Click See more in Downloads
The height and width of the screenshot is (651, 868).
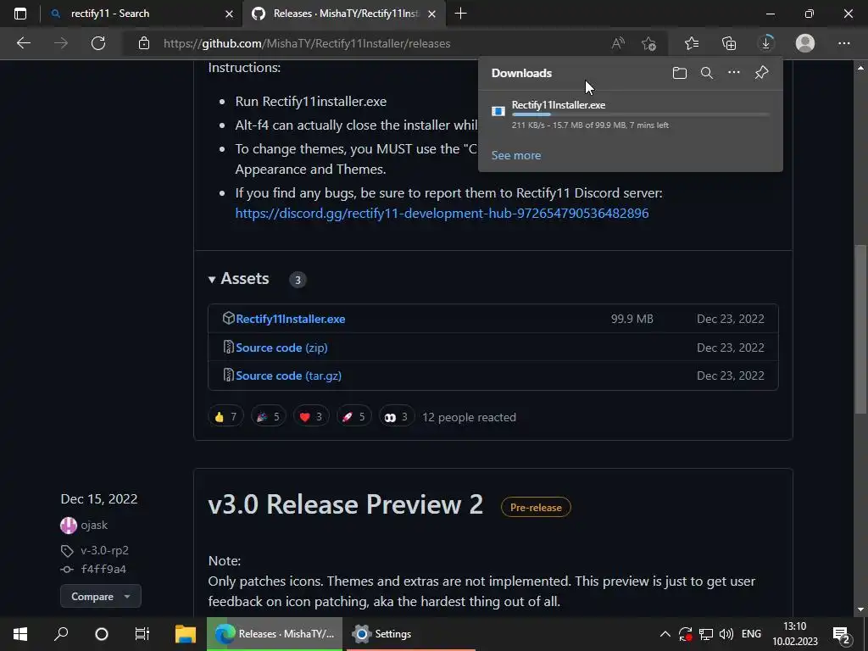point(516,156)
